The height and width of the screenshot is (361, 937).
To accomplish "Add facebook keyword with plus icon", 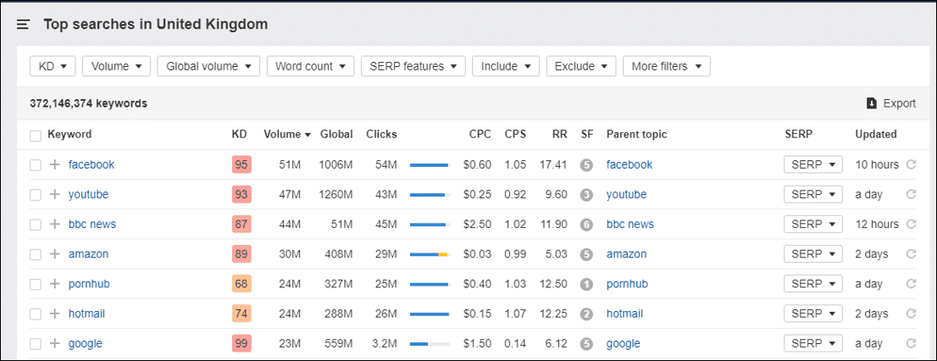I will pyautogui.click(x=55, y=164).
